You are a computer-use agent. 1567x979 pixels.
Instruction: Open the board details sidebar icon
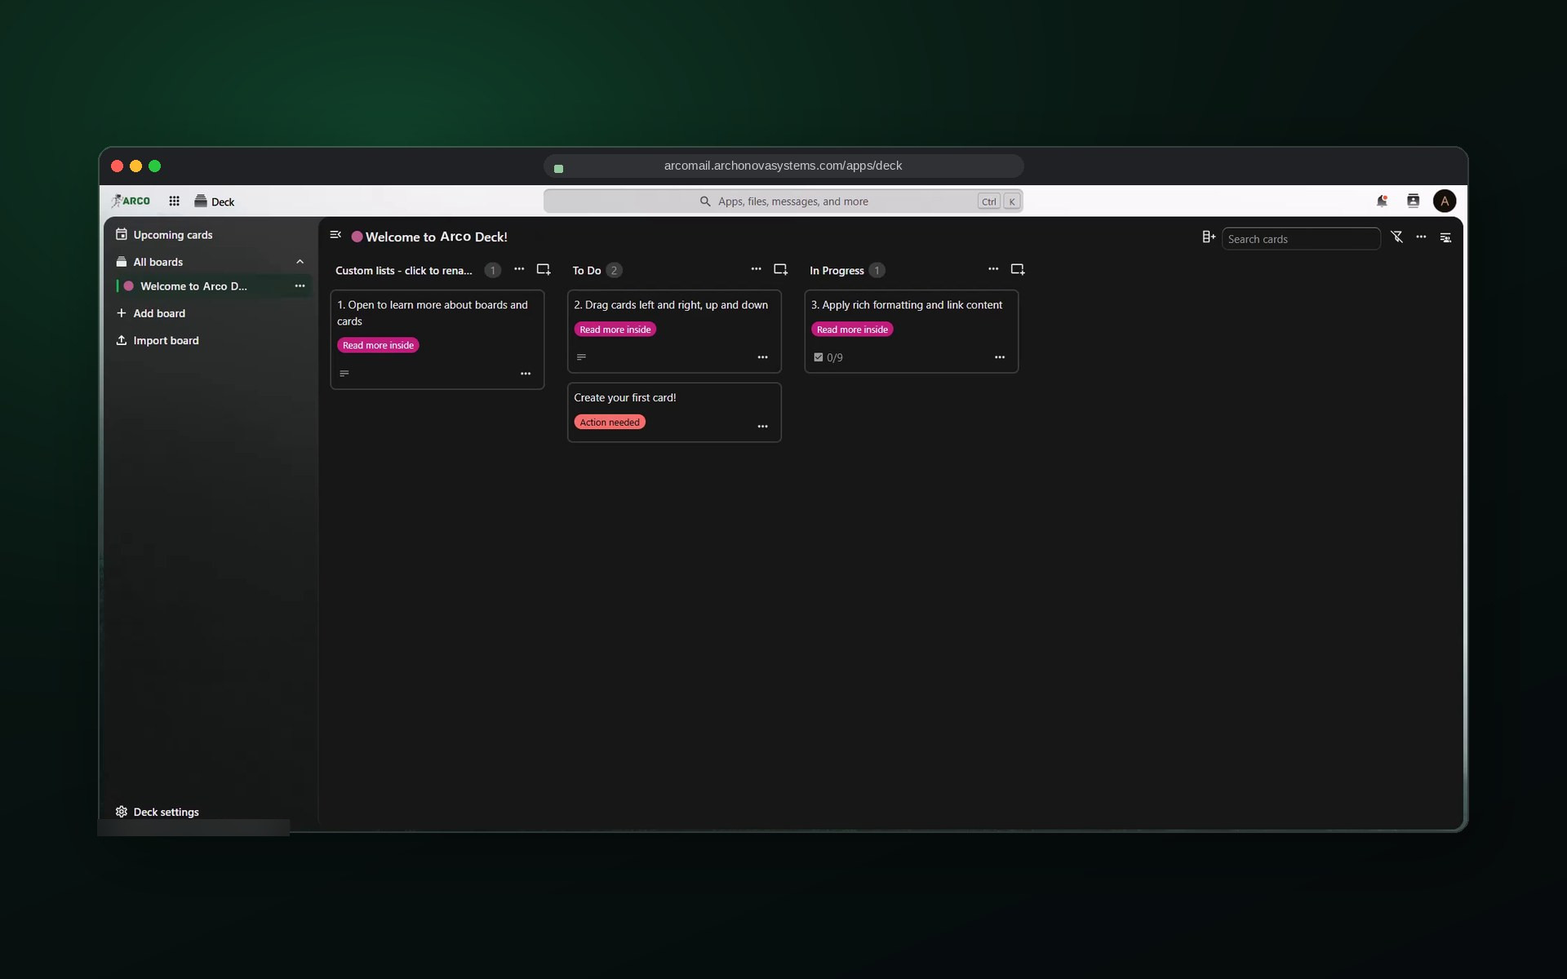(1445, 237)
